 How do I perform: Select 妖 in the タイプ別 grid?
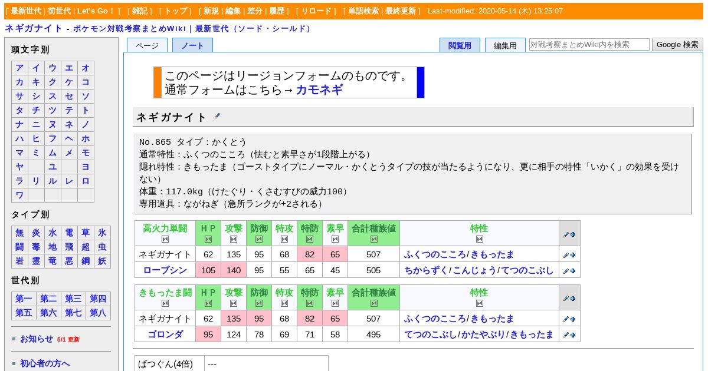(102, 261)
